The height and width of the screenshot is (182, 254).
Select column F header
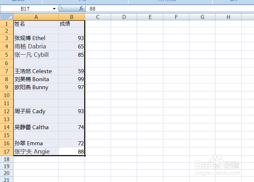coord(176,17)
